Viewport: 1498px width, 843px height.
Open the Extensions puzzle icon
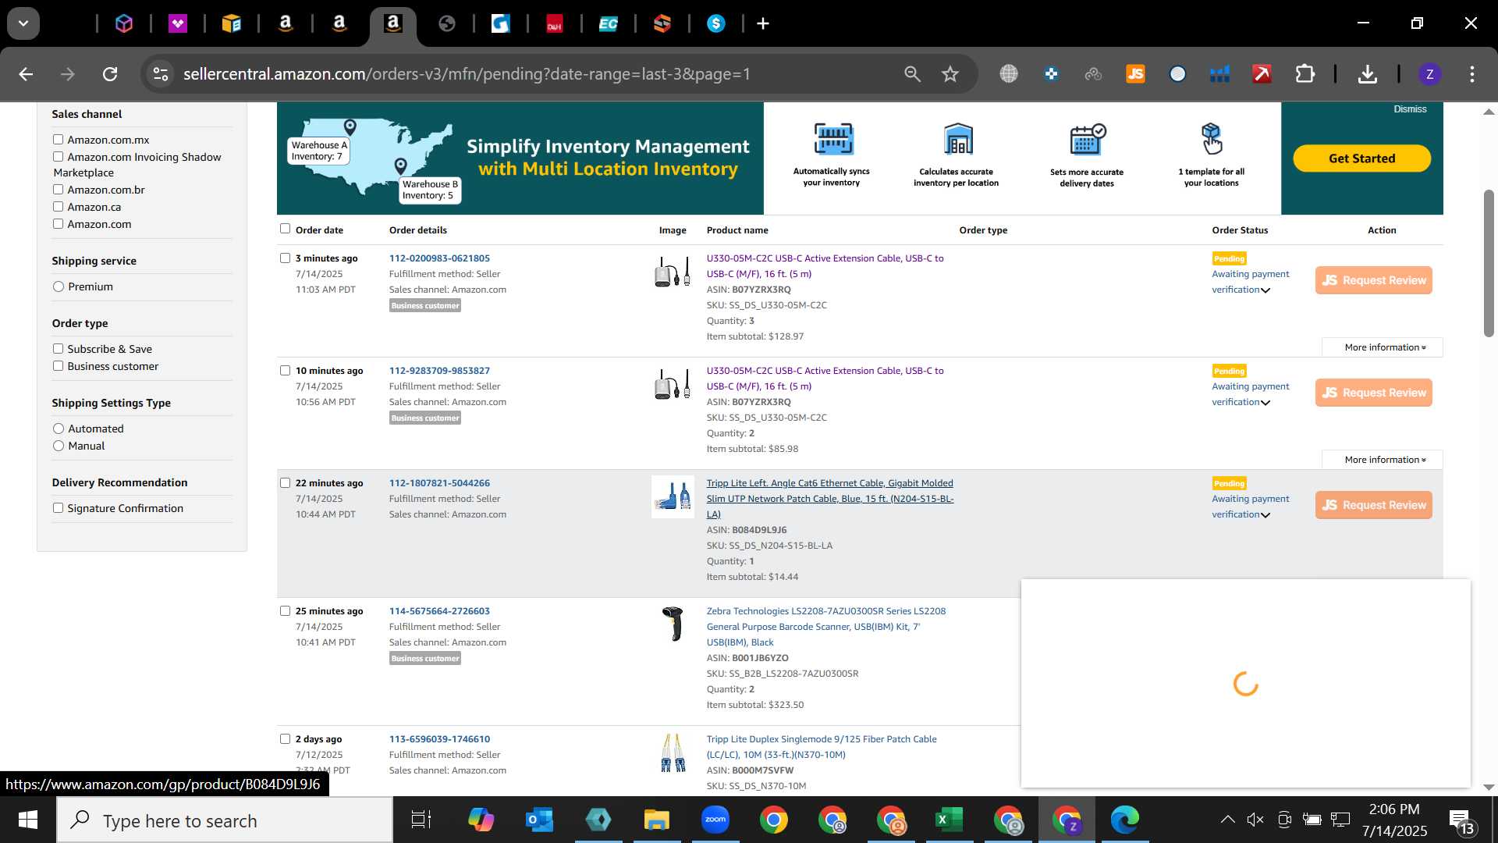(x=1305, y=74)
